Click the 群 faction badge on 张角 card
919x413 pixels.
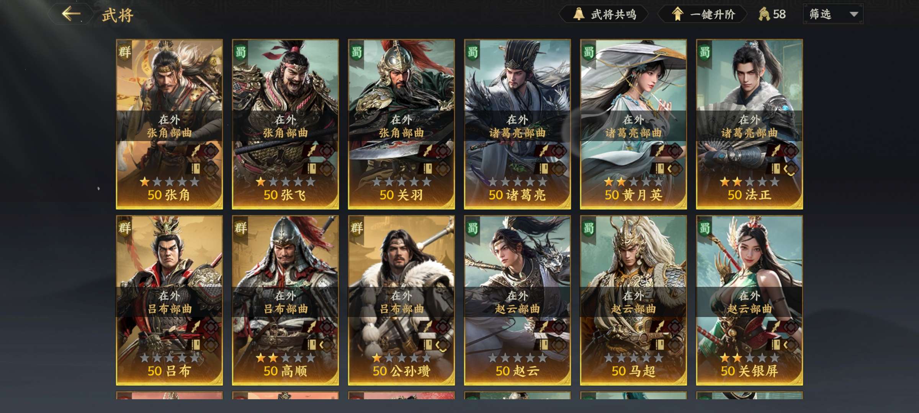click(x=124, y=52)
